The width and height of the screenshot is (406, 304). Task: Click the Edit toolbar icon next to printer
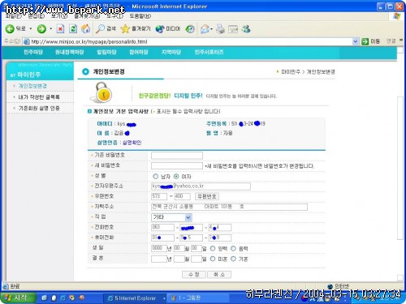[x=233, y=29]
